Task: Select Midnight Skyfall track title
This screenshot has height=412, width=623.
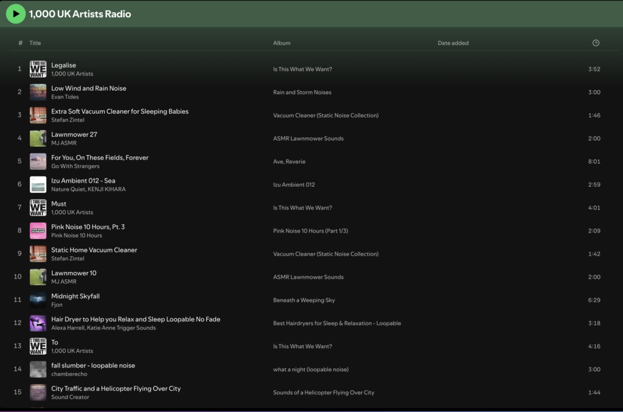Action: (75, 296)
